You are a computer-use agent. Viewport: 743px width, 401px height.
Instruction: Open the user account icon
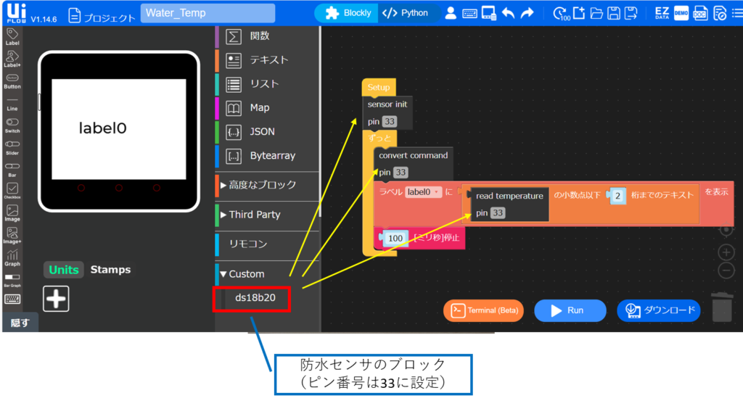451,13
